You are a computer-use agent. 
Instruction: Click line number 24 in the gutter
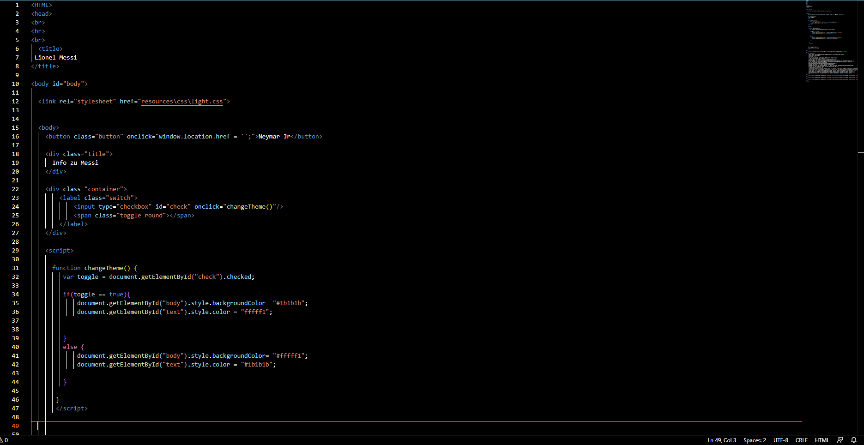point(15,206)
